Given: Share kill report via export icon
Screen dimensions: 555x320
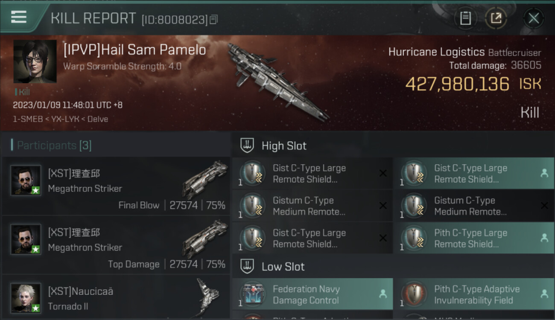Looking at the screenshot, I should (496, 18).
